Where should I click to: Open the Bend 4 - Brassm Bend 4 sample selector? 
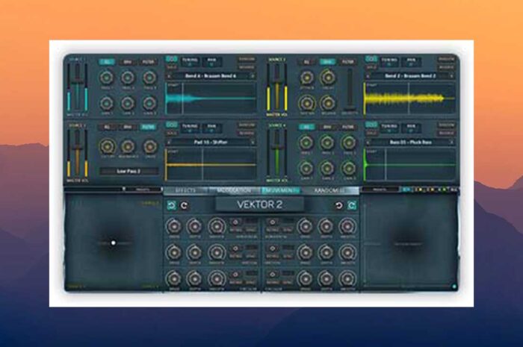211,76
